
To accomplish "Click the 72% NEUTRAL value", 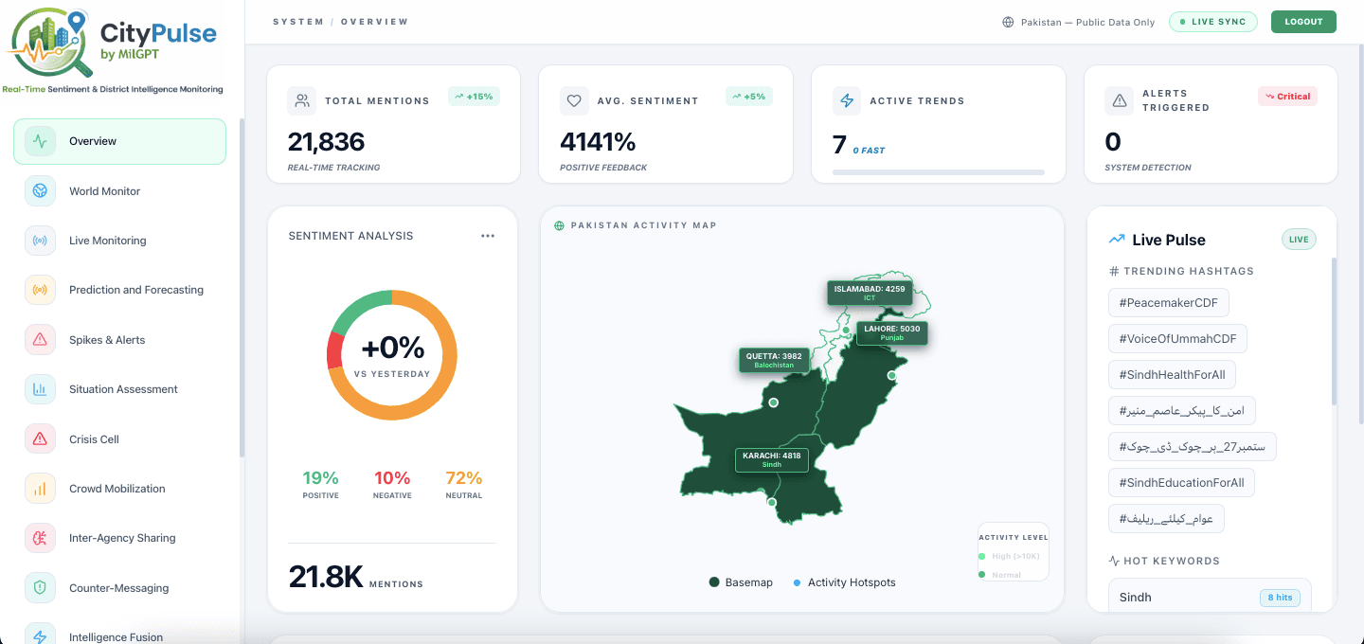I will [464, 478].
